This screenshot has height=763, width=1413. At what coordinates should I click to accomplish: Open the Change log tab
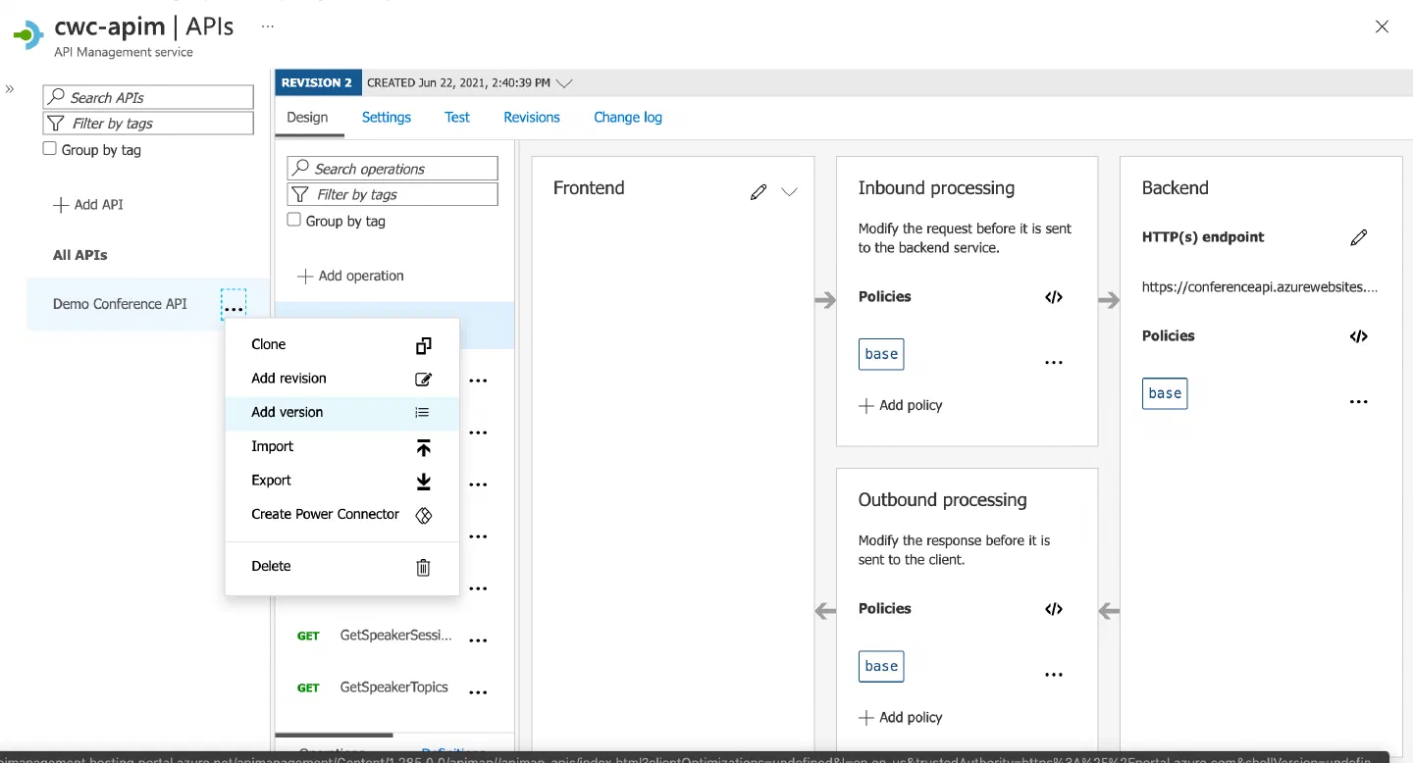628,118
